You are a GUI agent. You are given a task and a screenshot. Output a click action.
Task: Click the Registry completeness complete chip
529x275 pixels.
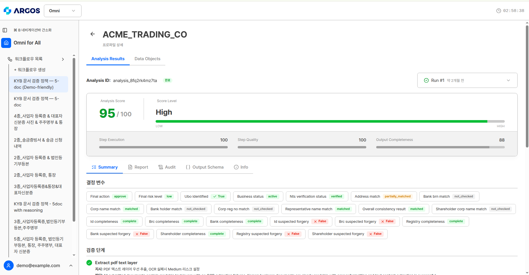coord(436,222)
